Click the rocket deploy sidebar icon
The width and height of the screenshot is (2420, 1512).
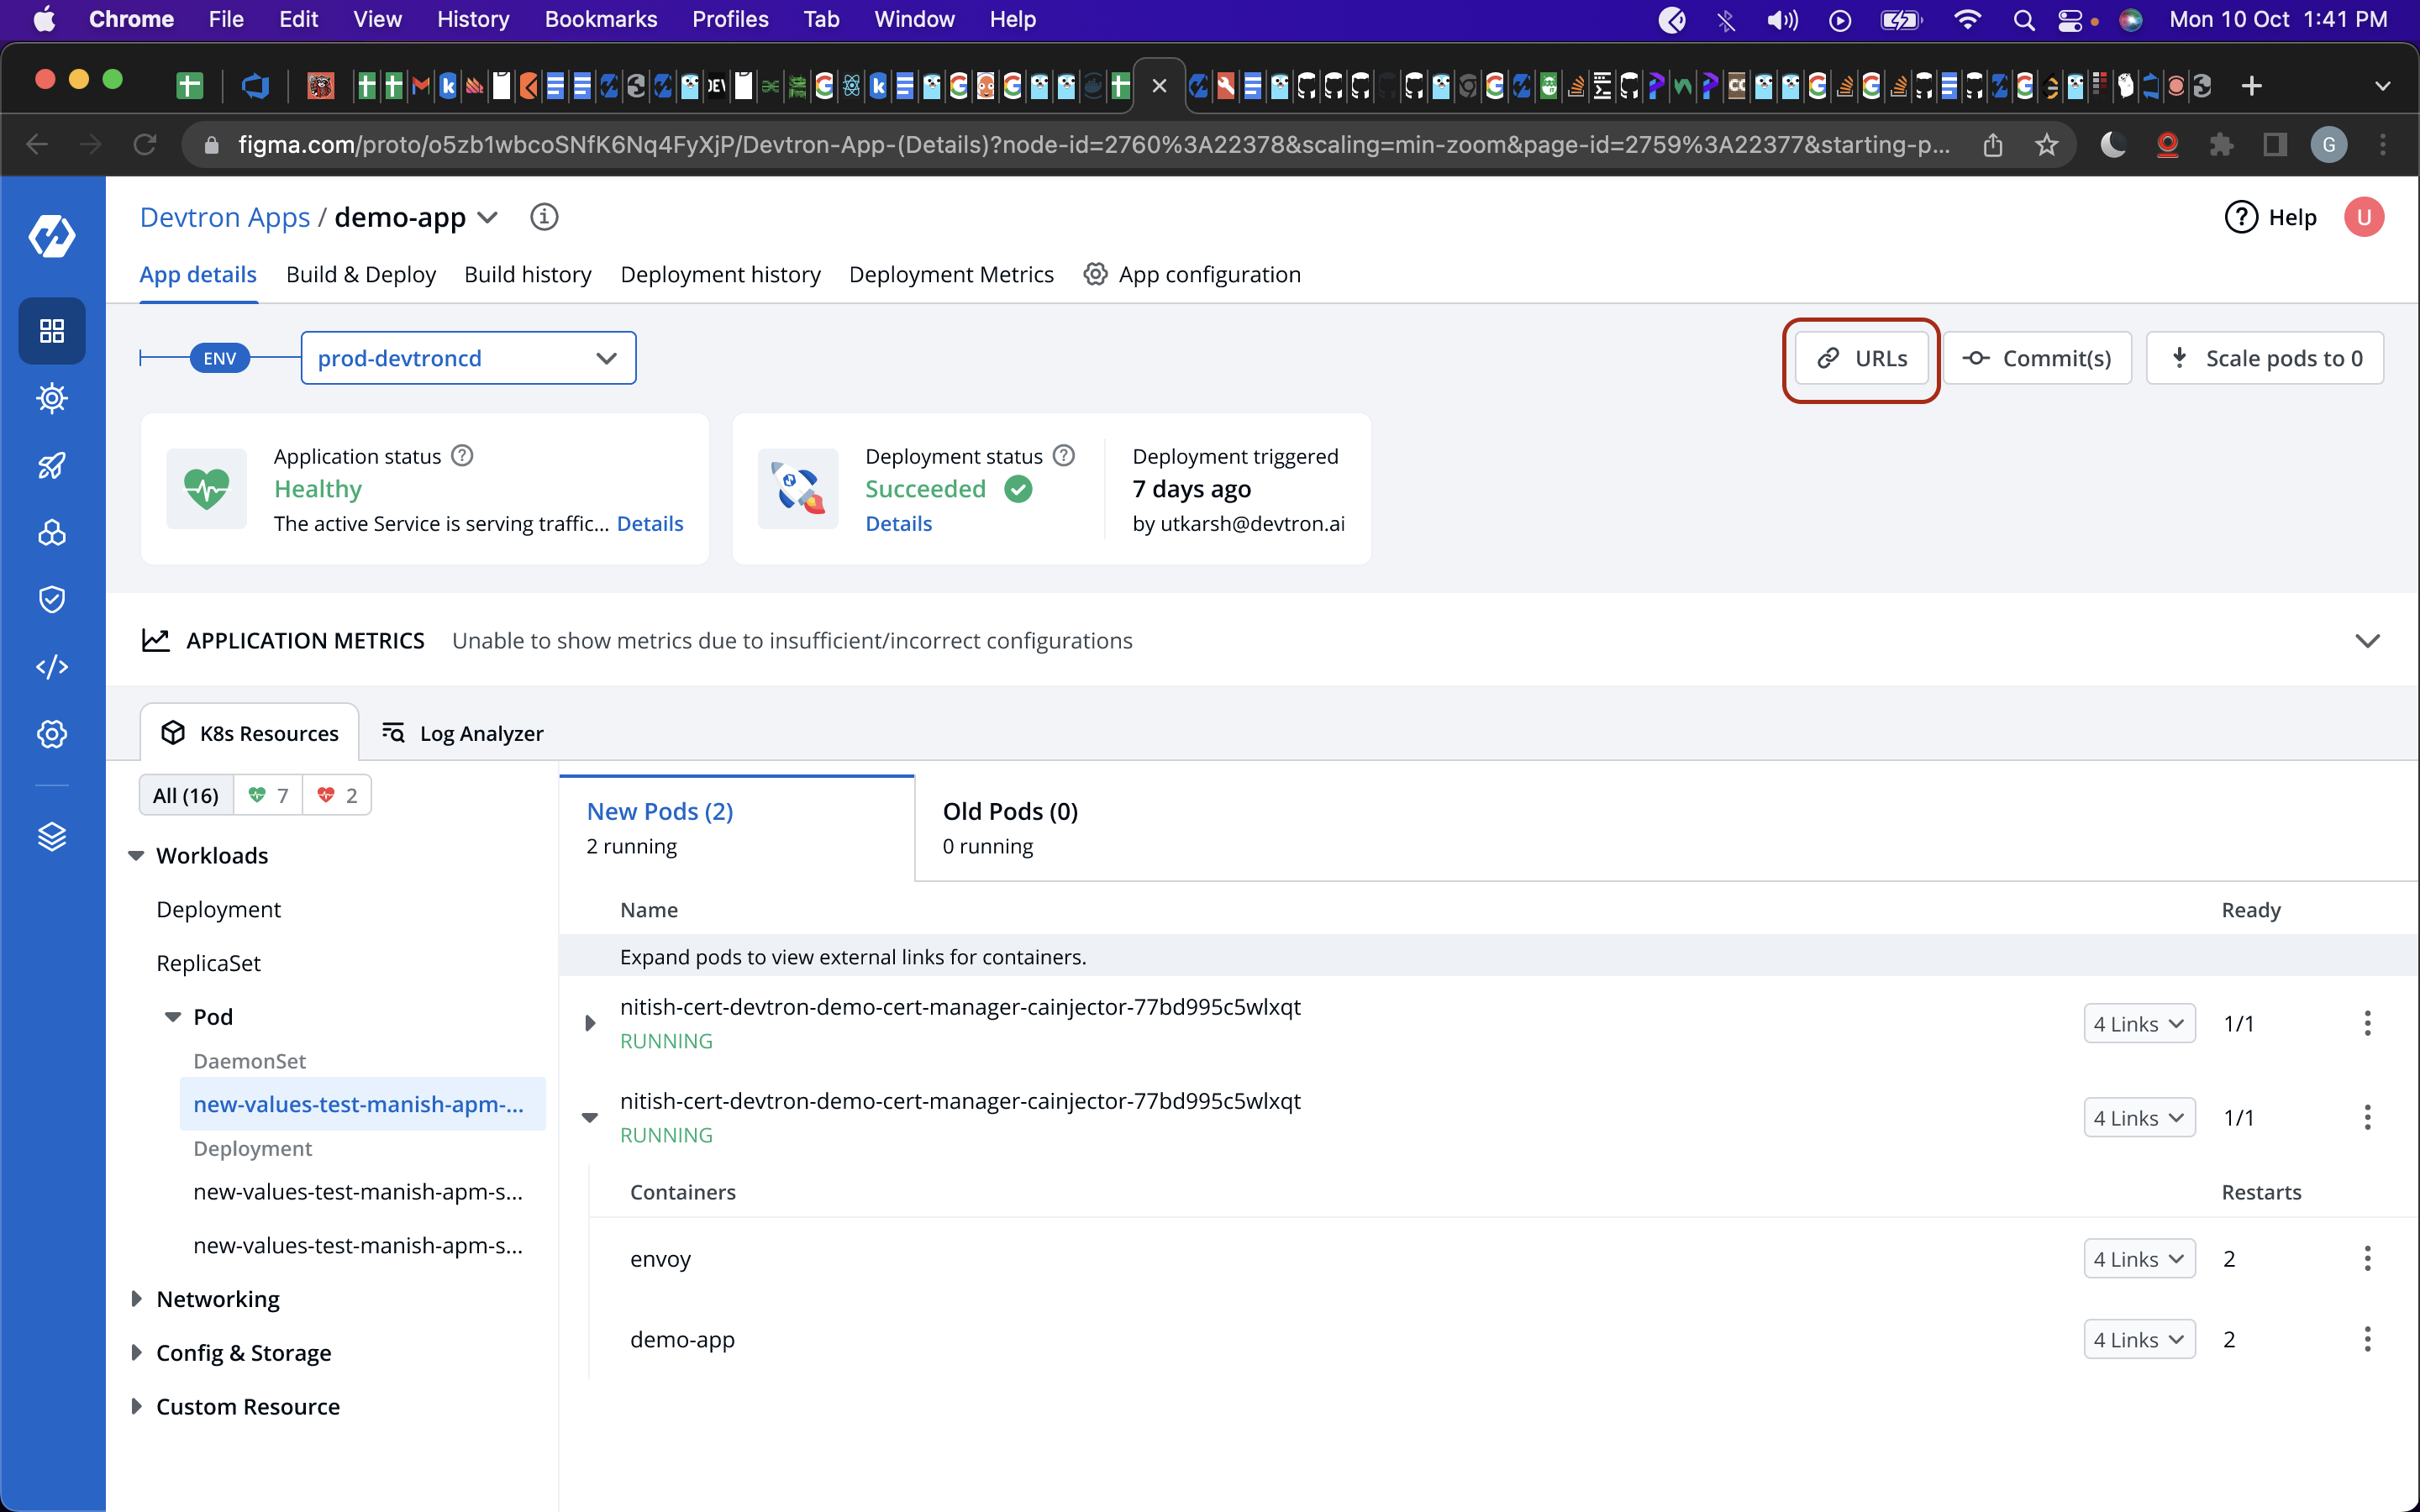coord(52,465)
